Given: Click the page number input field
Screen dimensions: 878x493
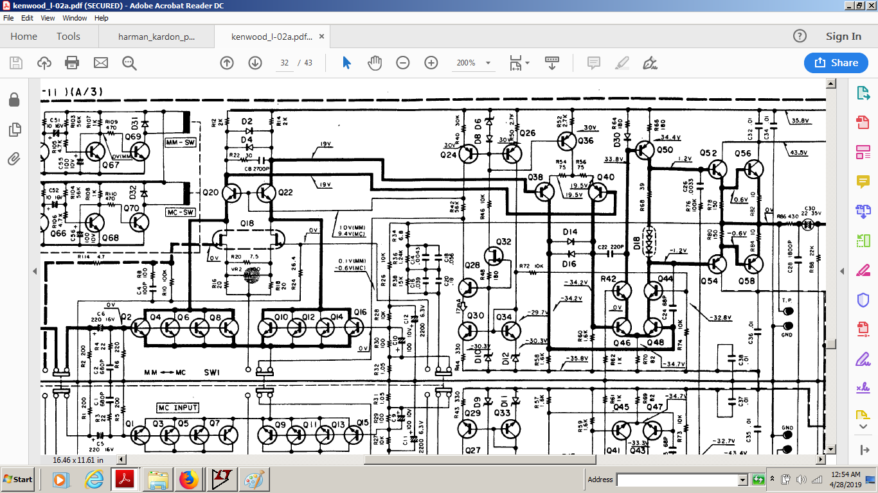Looking at the screenshot, I should tap(284, 63).
